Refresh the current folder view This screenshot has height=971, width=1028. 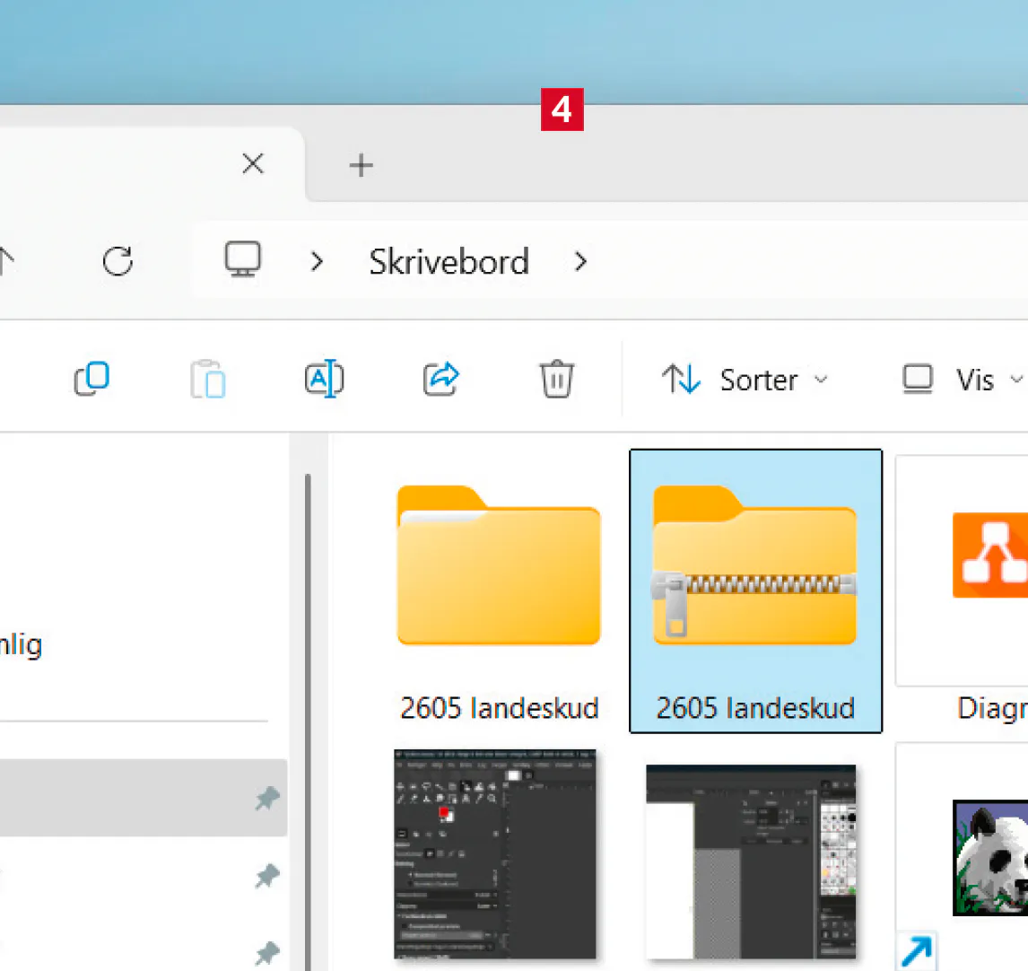[118, 261]
